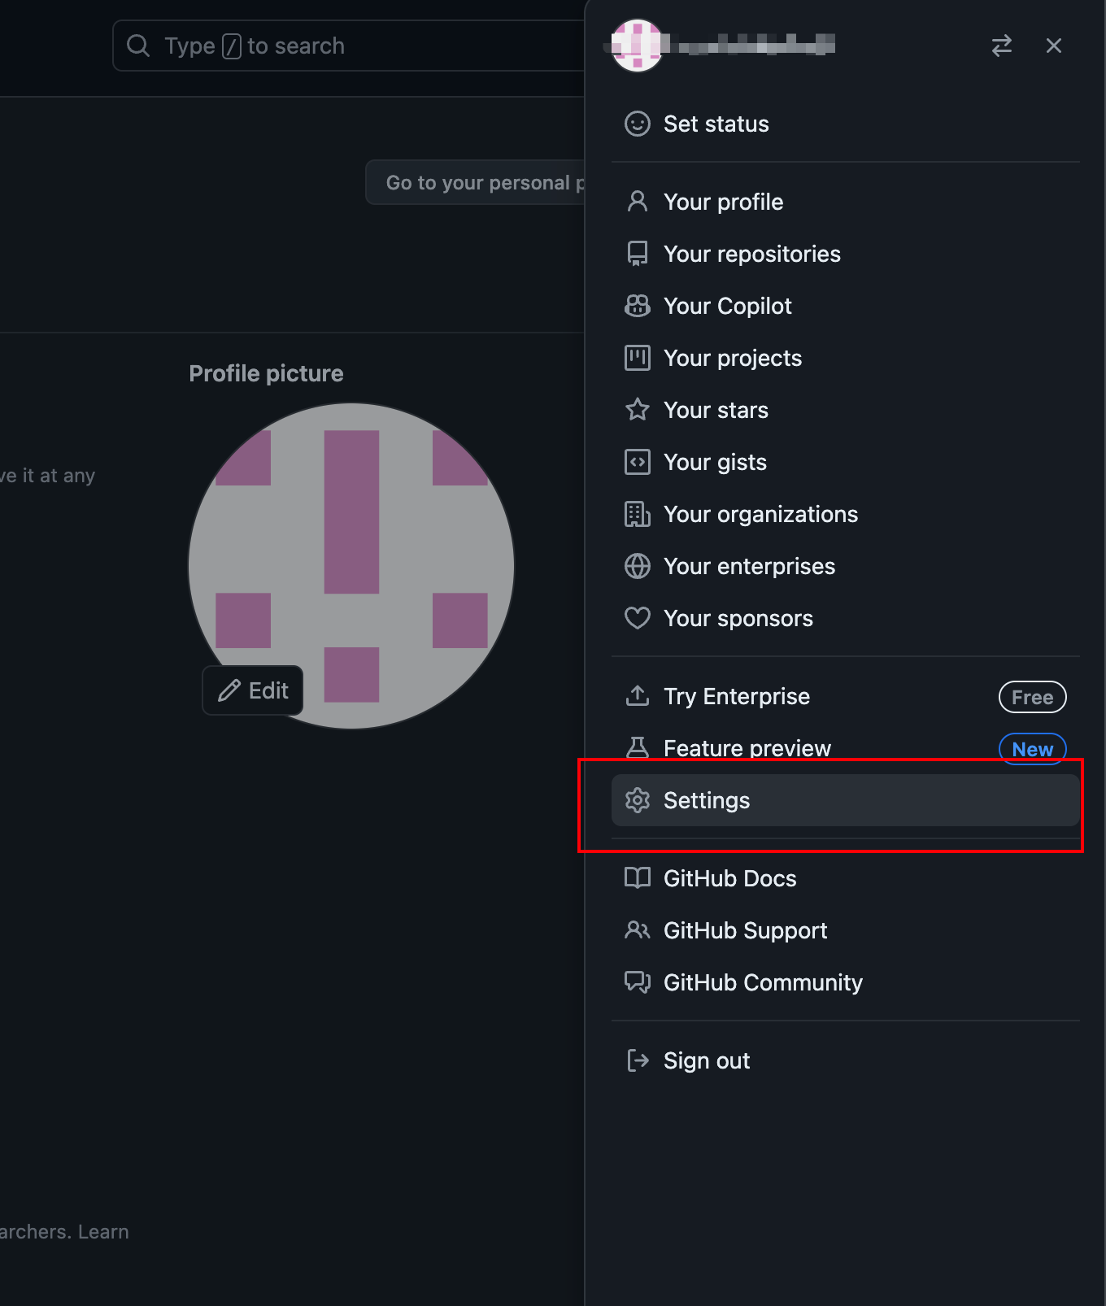This screenshot has height=1306, width=1106.
Task: Click the heart icon for Your sponsors
Action: click(637, 618)
